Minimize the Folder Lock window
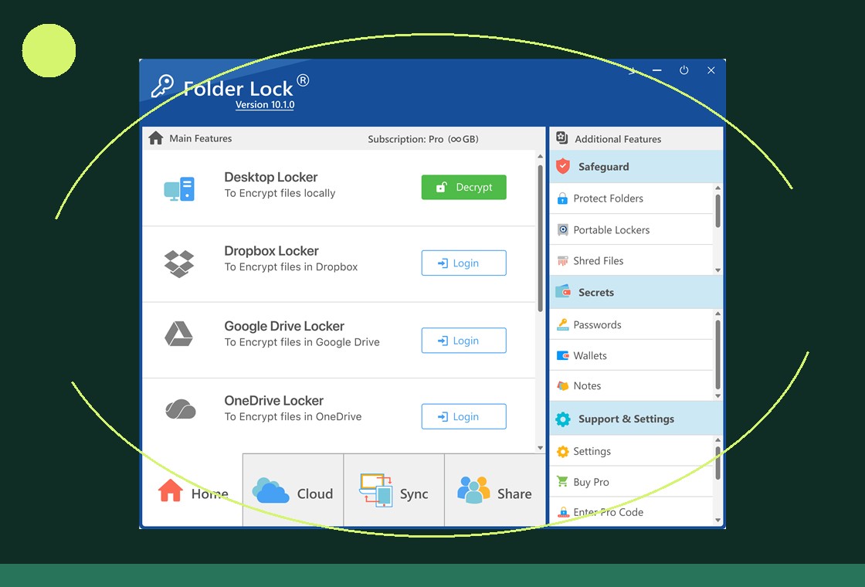865x587 pixels. tap(657, 70)
